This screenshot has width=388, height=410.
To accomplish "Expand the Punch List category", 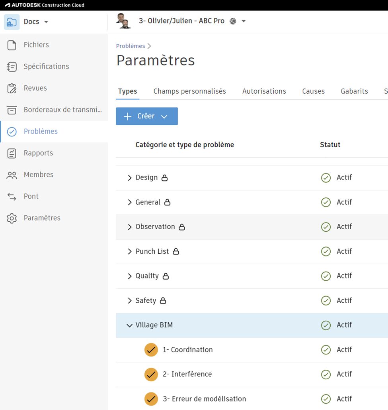I will point(130,251).
